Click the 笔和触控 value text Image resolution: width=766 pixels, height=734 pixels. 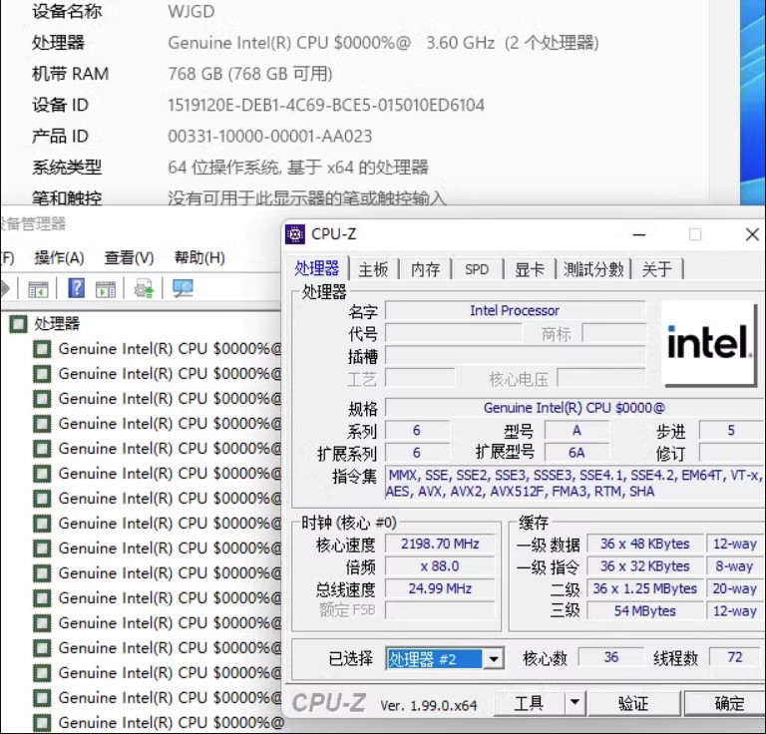pyautogui.click(x=307, y=198)
